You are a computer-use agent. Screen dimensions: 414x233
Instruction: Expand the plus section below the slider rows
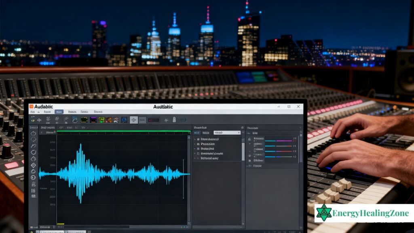[x=248, y=166]
